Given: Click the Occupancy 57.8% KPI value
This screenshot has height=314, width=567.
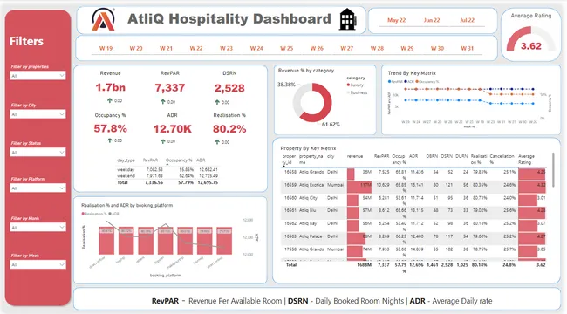Looking at the screenshot, I should tap(110, 128).
